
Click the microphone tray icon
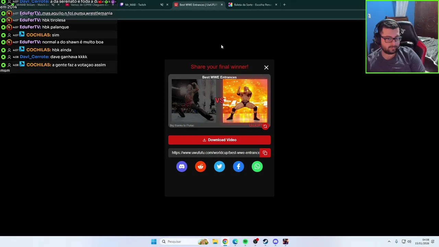coord(396,242)
